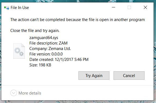Close the File In Use dialog
156x103 pixels.
click(145, 7)
